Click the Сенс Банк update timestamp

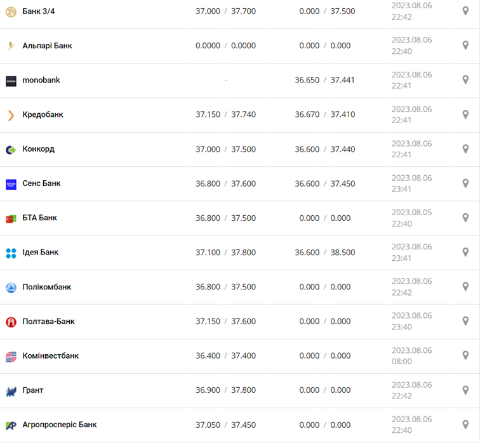point(411,183)
